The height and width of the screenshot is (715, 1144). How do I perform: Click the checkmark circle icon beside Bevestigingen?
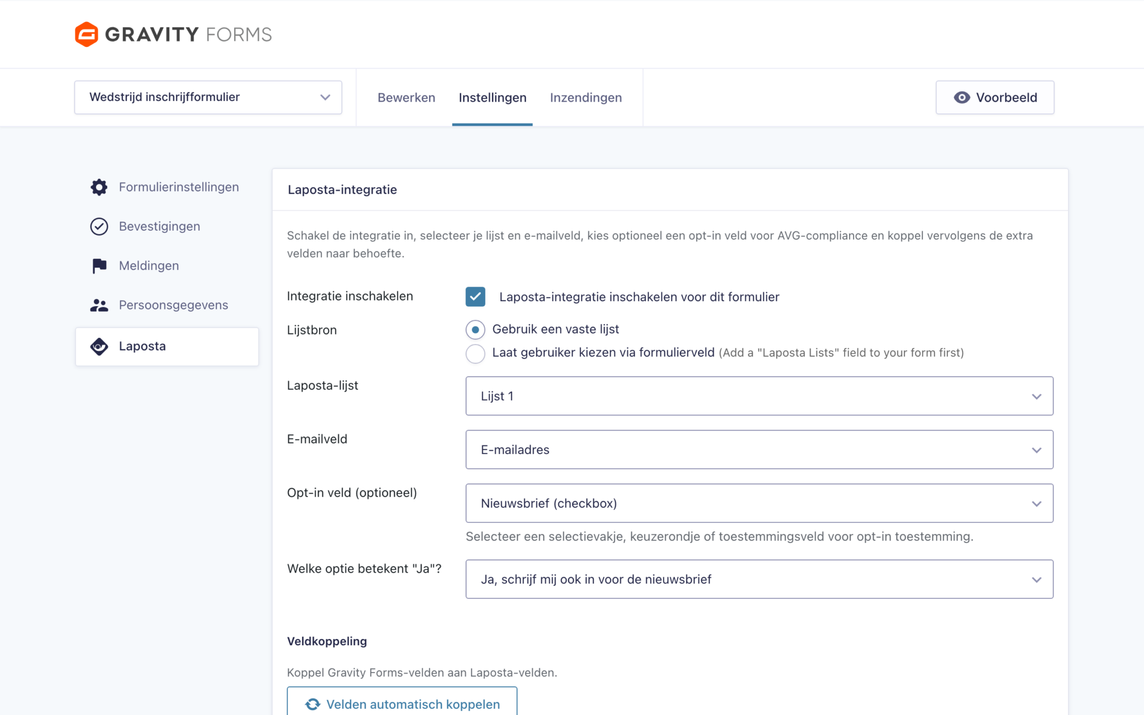[x=99, y=226]
